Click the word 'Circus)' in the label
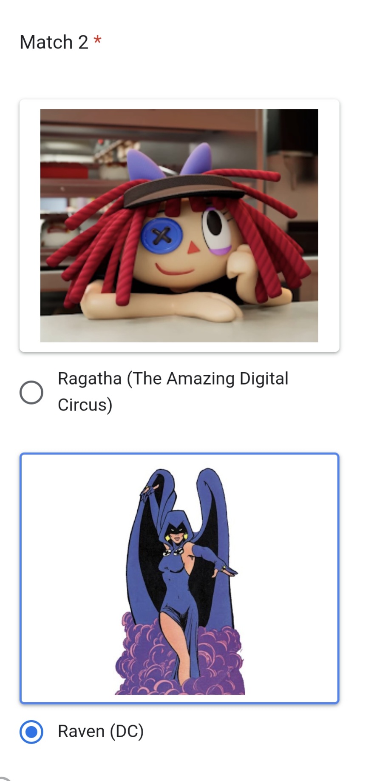The height and width of the screenshot is (781, 374). tap(85, 405)
